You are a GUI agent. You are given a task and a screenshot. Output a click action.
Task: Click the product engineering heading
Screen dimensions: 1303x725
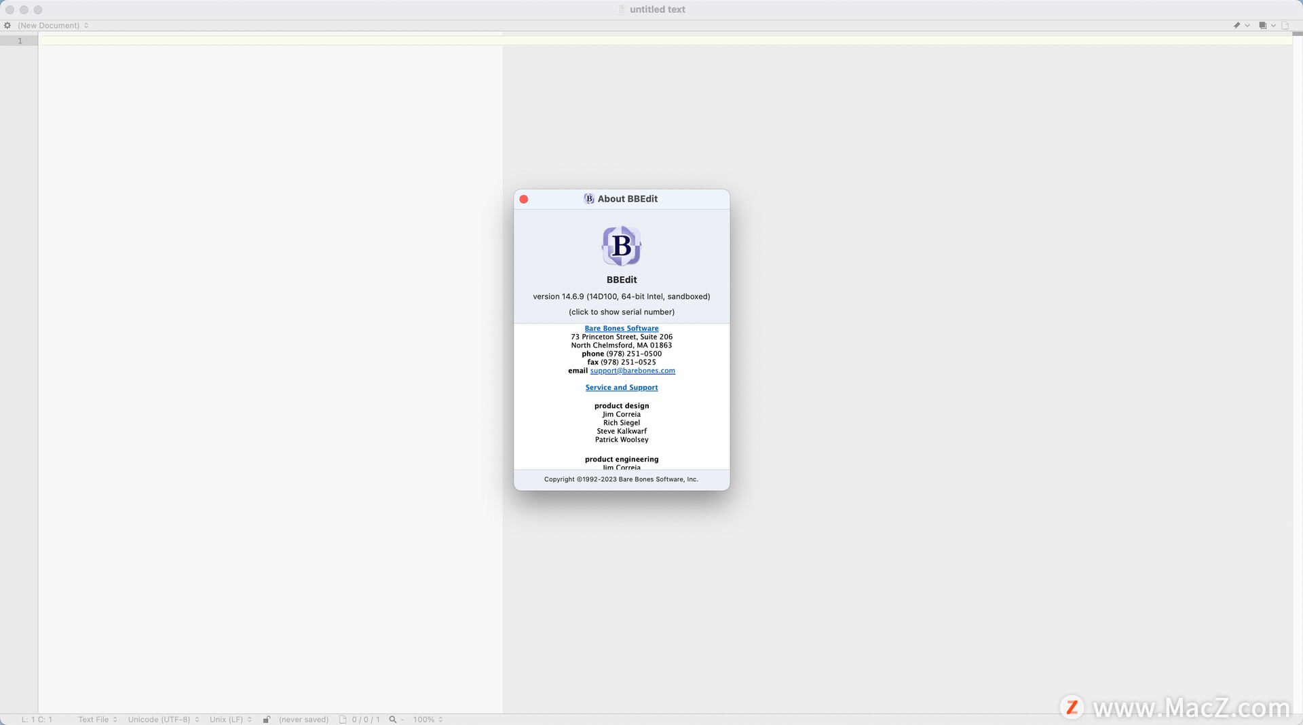(x=622, y=460)
